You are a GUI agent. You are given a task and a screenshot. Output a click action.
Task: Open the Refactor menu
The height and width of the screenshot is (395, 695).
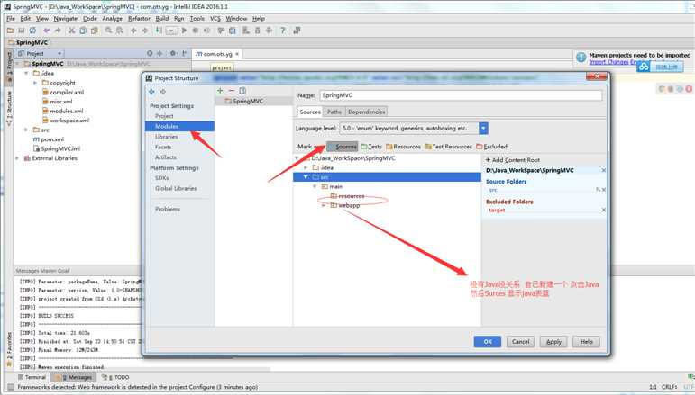point(139,19)
